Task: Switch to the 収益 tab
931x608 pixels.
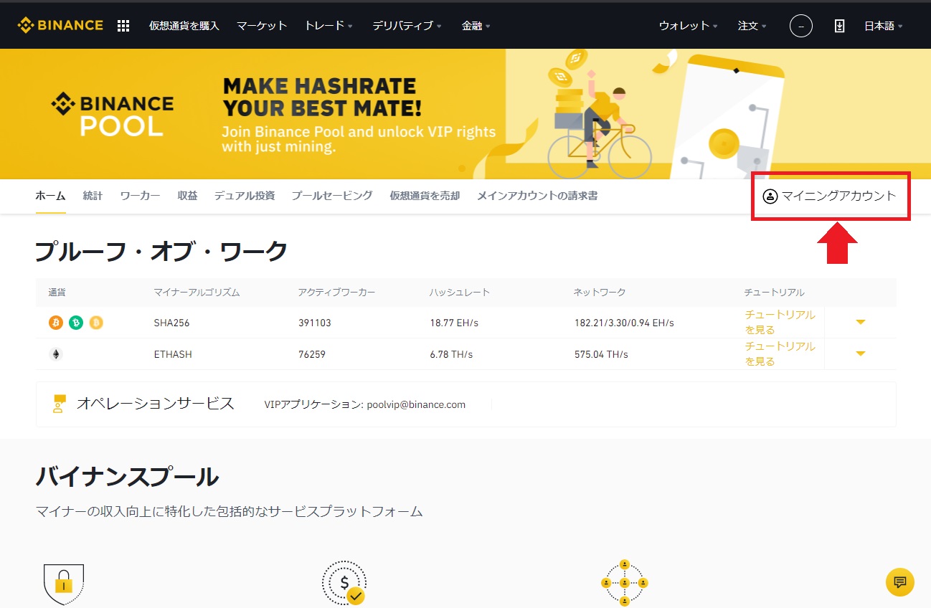Action: pos(187,196)
